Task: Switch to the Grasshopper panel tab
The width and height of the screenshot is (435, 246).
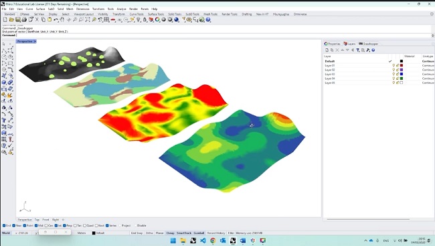Action: 369,44
